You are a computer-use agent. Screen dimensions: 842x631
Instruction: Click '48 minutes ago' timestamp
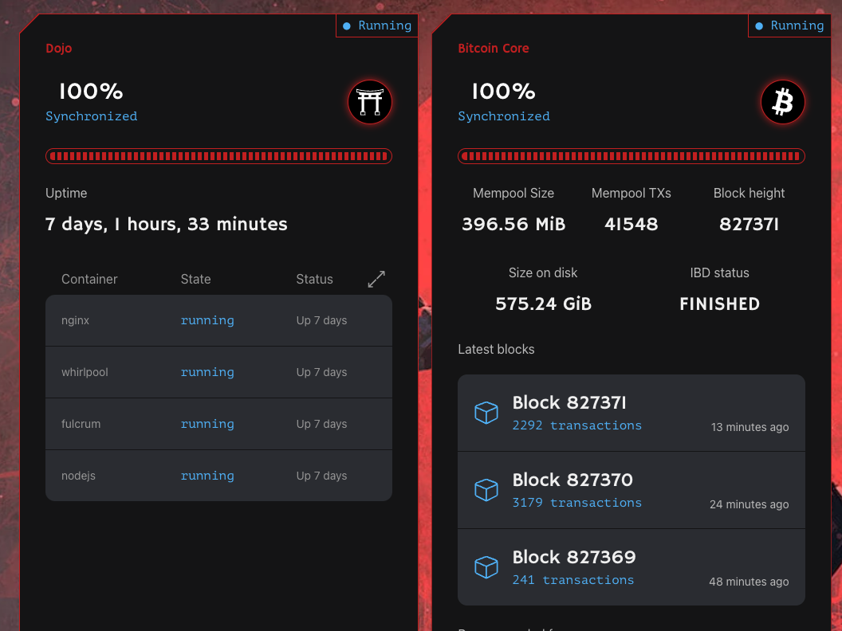(749, 582)
